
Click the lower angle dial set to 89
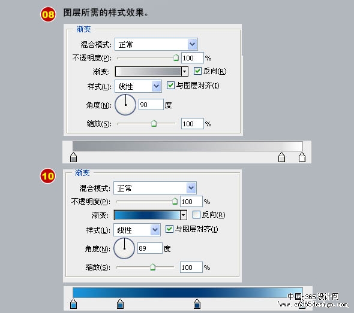[124, 248]
